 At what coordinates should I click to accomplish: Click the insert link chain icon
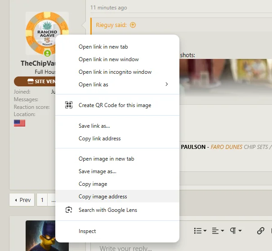point(261,231)
